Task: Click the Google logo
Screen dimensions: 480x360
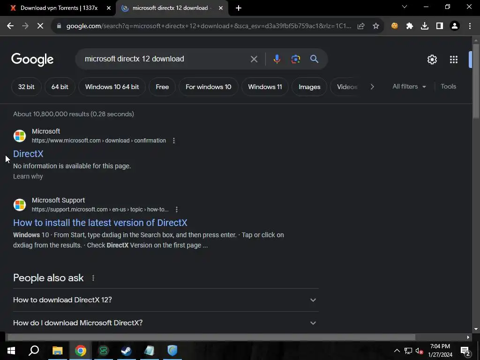Action: click(32, 60)
